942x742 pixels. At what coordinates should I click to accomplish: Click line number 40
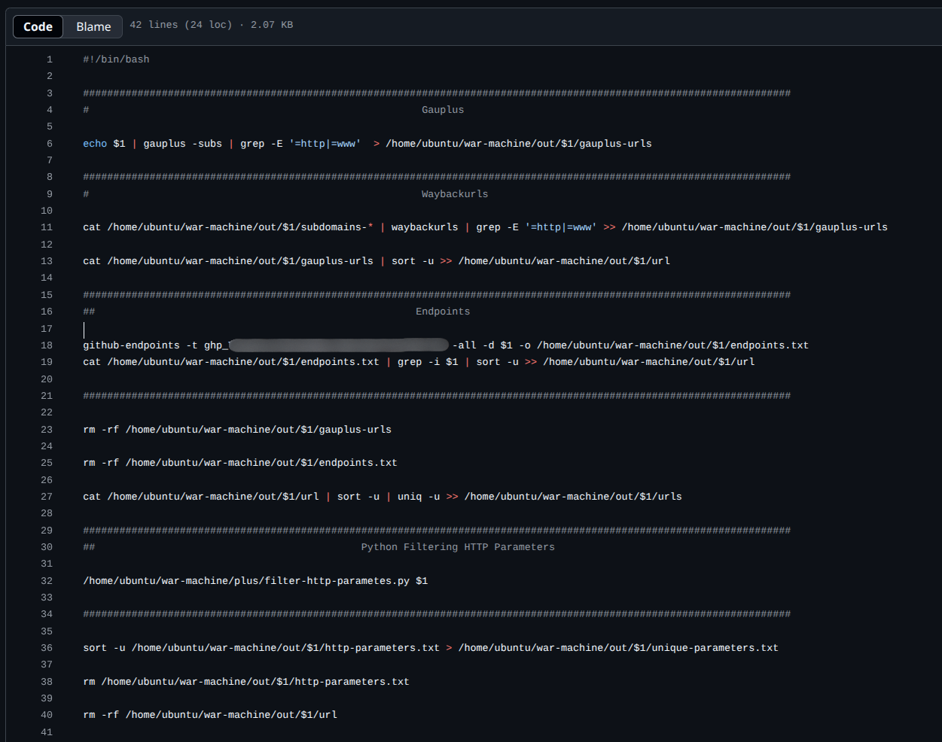click(47, 715)
